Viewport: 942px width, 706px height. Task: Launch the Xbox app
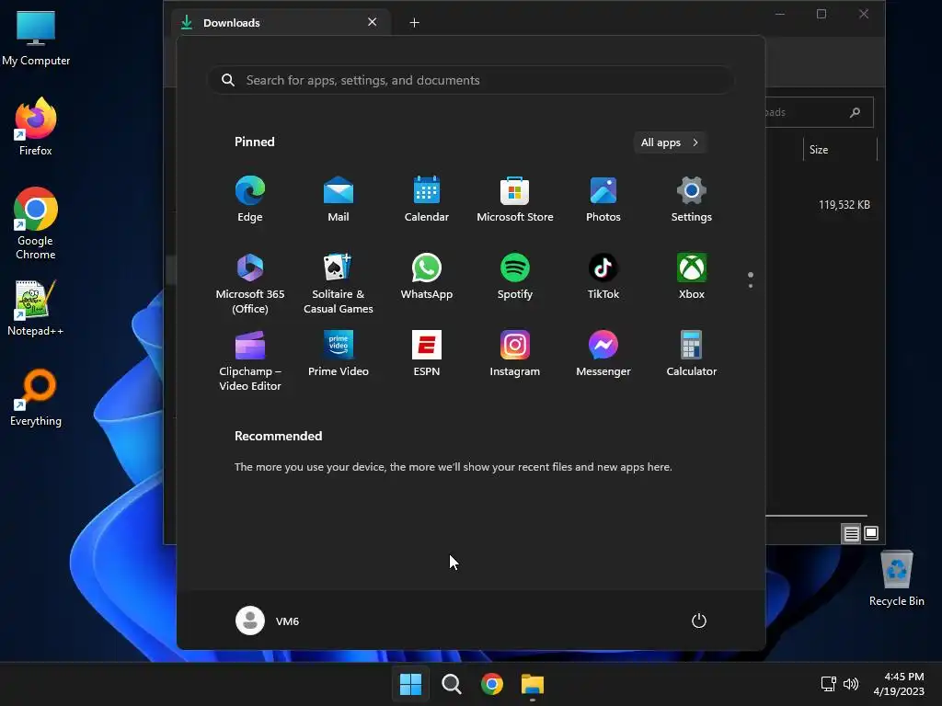pyautogui.click(x=692, y=276)
